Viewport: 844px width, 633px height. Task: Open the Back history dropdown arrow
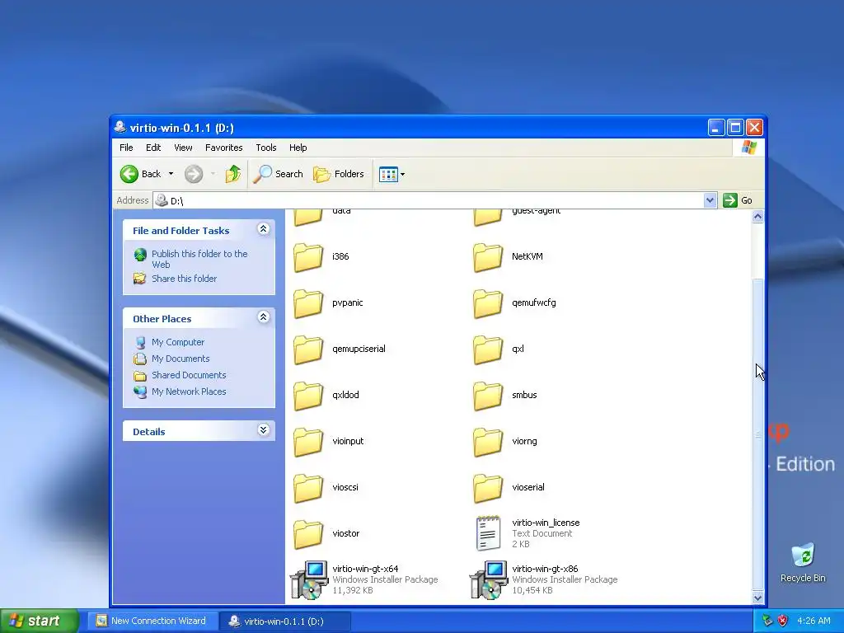point(171,174)
